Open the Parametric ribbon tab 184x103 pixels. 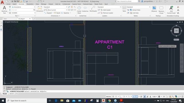coord(30,4)
